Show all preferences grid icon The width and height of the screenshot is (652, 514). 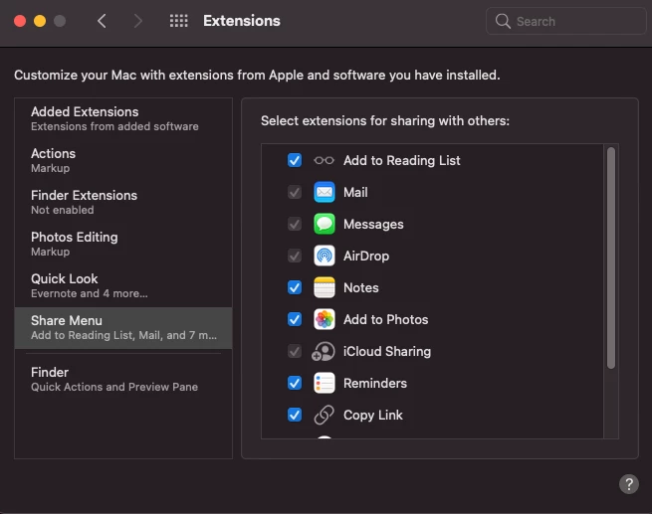tap(179, 21)
